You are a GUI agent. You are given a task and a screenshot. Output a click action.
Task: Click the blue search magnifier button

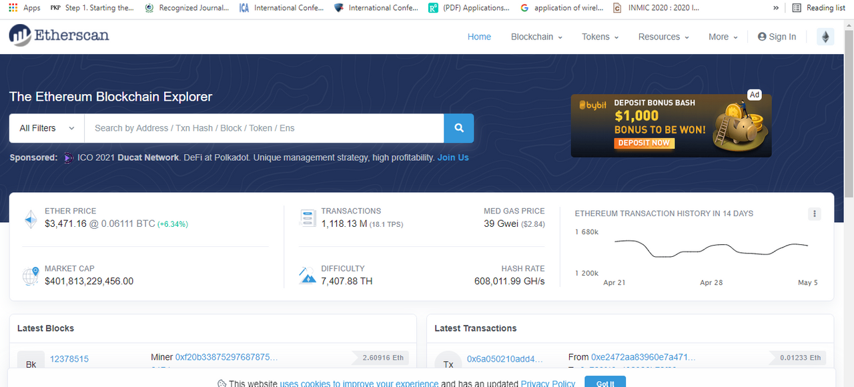tap(459, 128)
